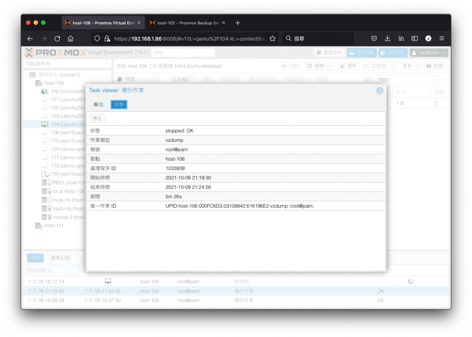Image resolution: width=472 pixels, height=337 pixels.
Task: Click the 立即備份 backup now button
Action: [x=181, y=80]
